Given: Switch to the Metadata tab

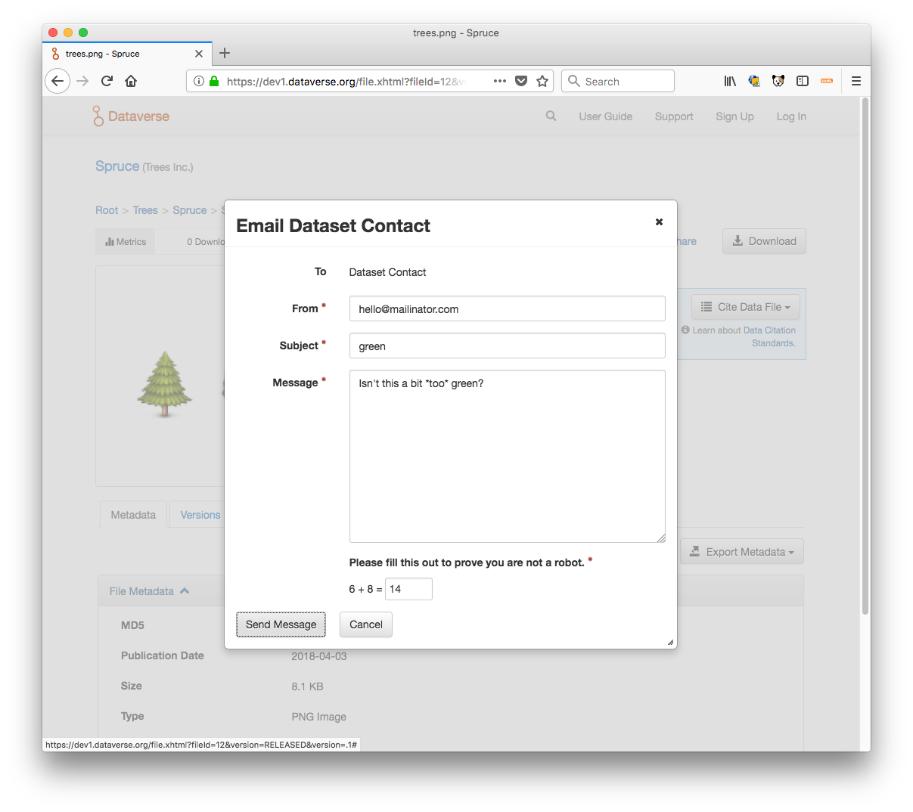Looking at the screenshot, I should pos(133,515).
